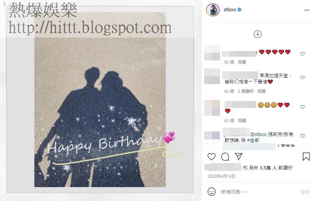Image resolution: width=314 pixels, height=201 pixels.
Task: Open the @stboo mention in comment
Action: (x=258, y=134)
